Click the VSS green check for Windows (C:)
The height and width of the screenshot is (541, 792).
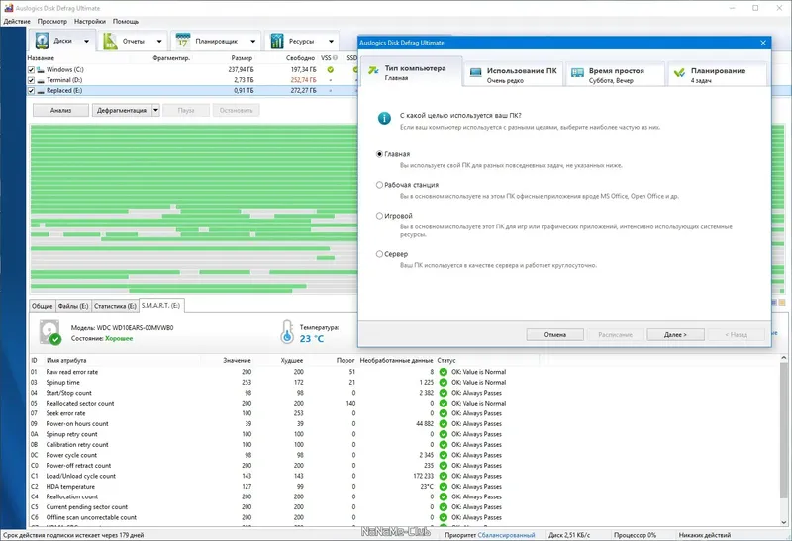331,69
